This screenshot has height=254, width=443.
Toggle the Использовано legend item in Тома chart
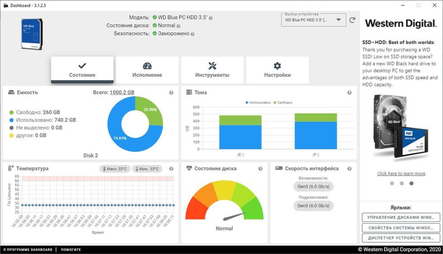pos(259,103)
